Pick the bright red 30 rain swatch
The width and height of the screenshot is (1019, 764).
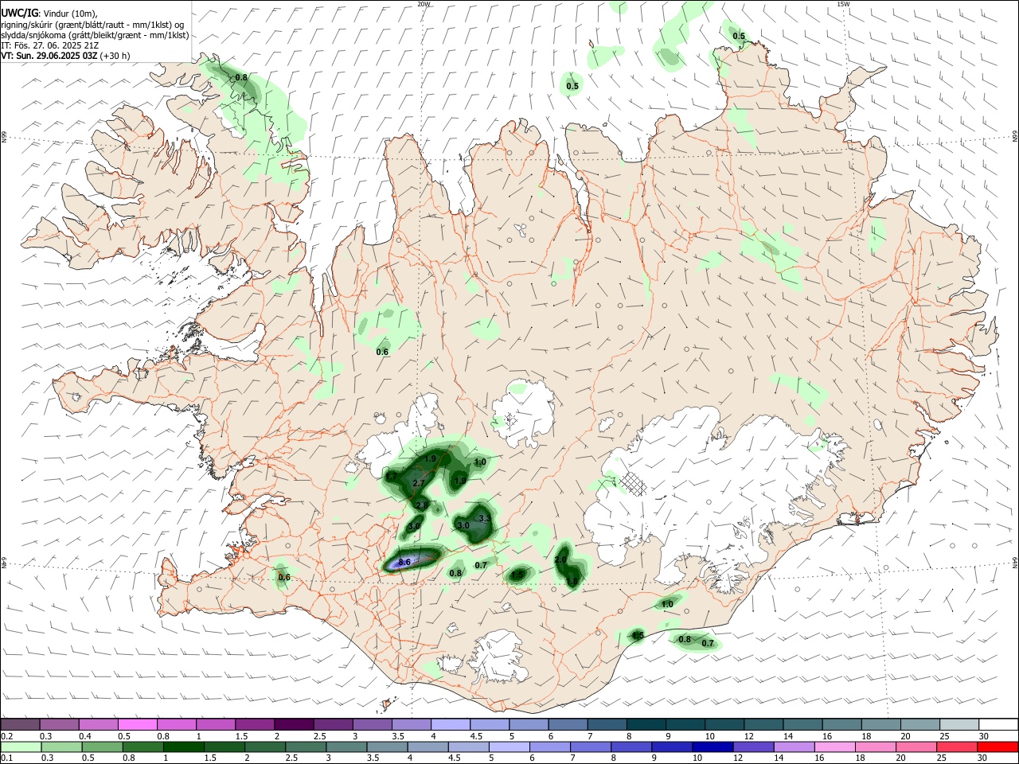998,746
